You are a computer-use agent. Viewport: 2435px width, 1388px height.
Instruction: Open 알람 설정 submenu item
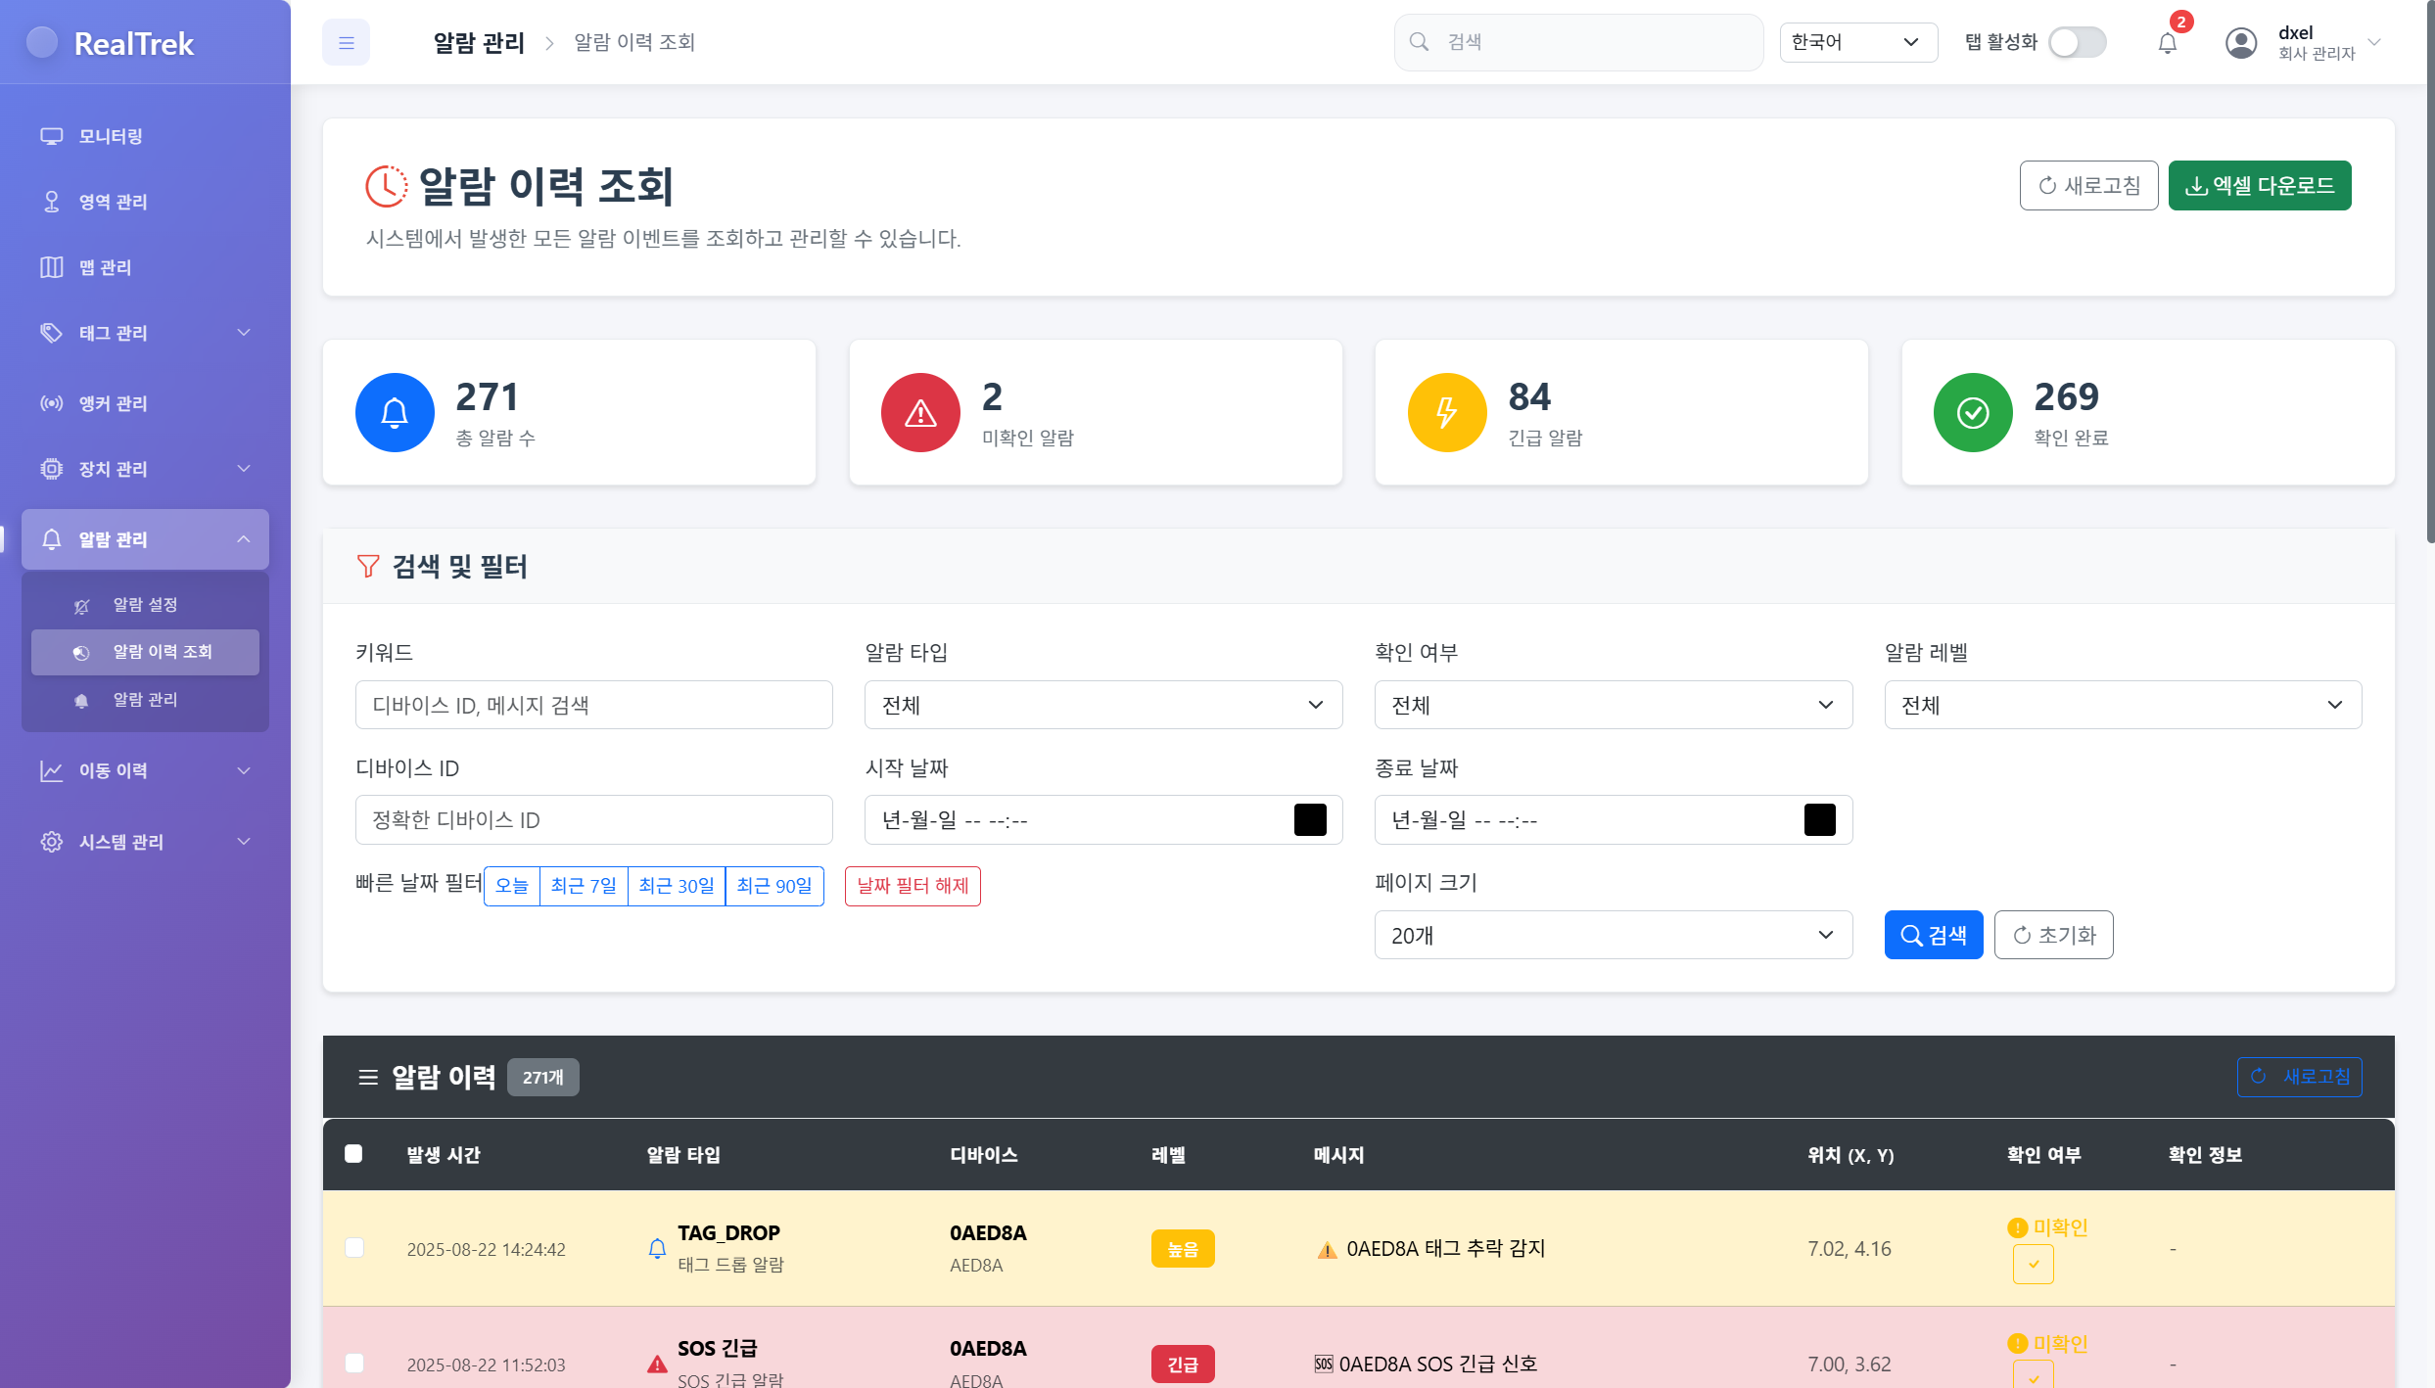pos(145,605)
